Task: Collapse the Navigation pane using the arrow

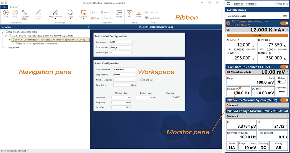Action: 88,27
